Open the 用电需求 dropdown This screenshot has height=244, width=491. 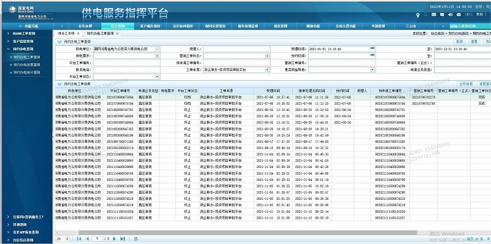tap(157, 56)
